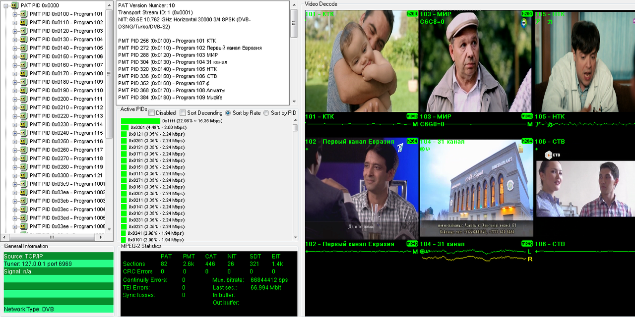Click the PAT details pane down scroll arrow

294,102
